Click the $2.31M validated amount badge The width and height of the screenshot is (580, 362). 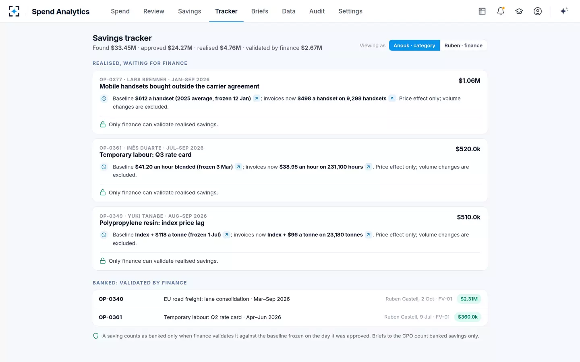(469, 299)
